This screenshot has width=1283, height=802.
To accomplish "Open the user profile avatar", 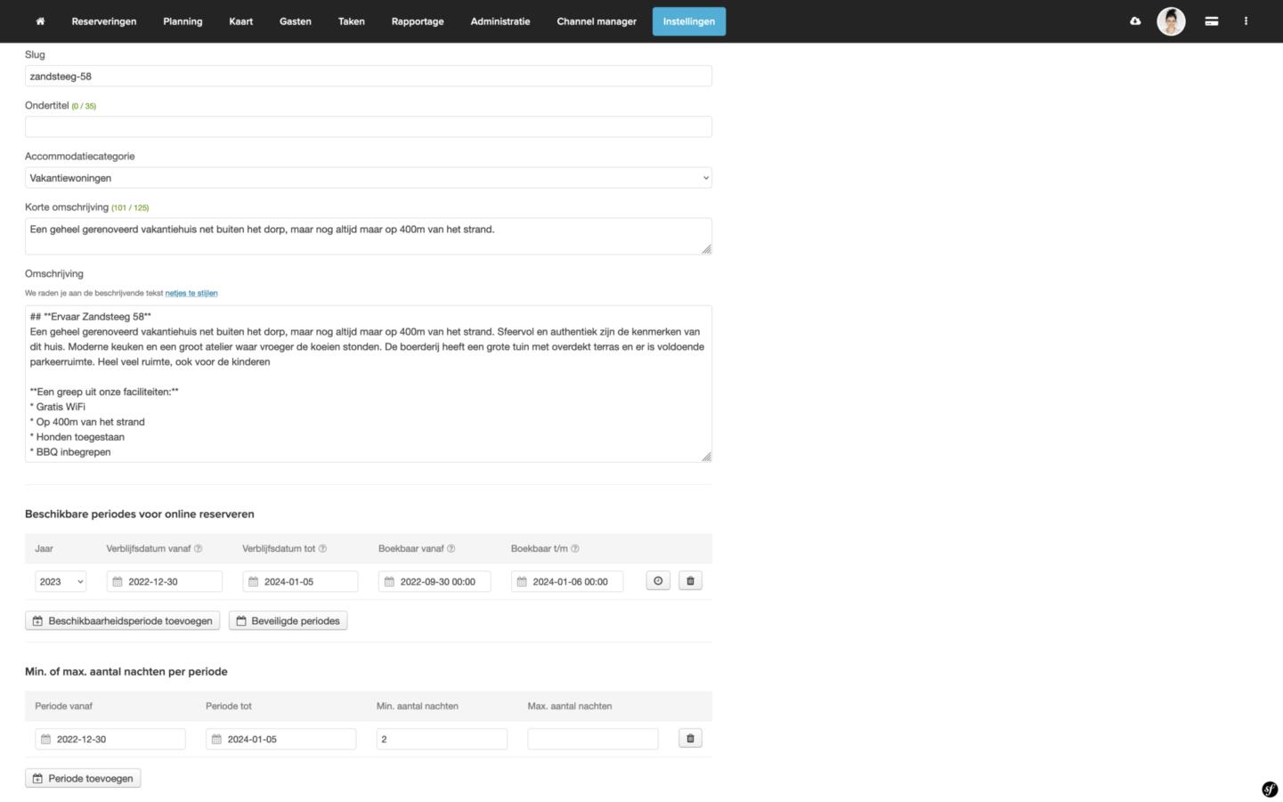I will pos(1171,21).
